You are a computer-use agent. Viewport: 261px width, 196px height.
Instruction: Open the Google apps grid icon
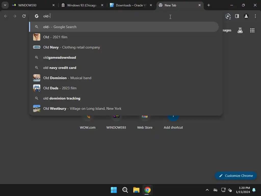(x=252, y=30)
